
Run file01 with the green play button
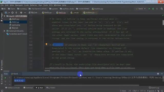pyautogui.click(x=149, y=9)
